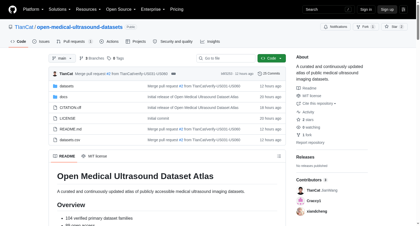420x226 pixels.
Task: Open the Releases heading link
Action: tap(305, 157)
